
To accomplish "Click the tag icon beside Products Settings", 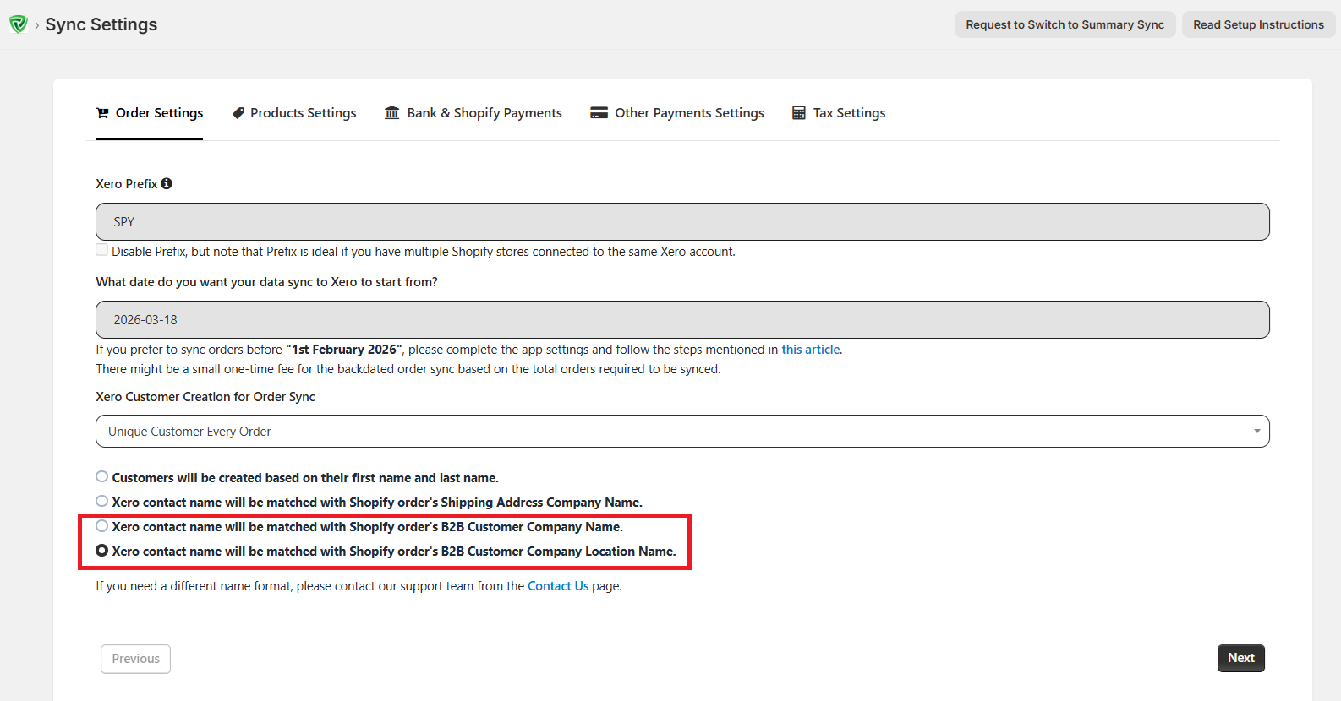I will [238, 113].
